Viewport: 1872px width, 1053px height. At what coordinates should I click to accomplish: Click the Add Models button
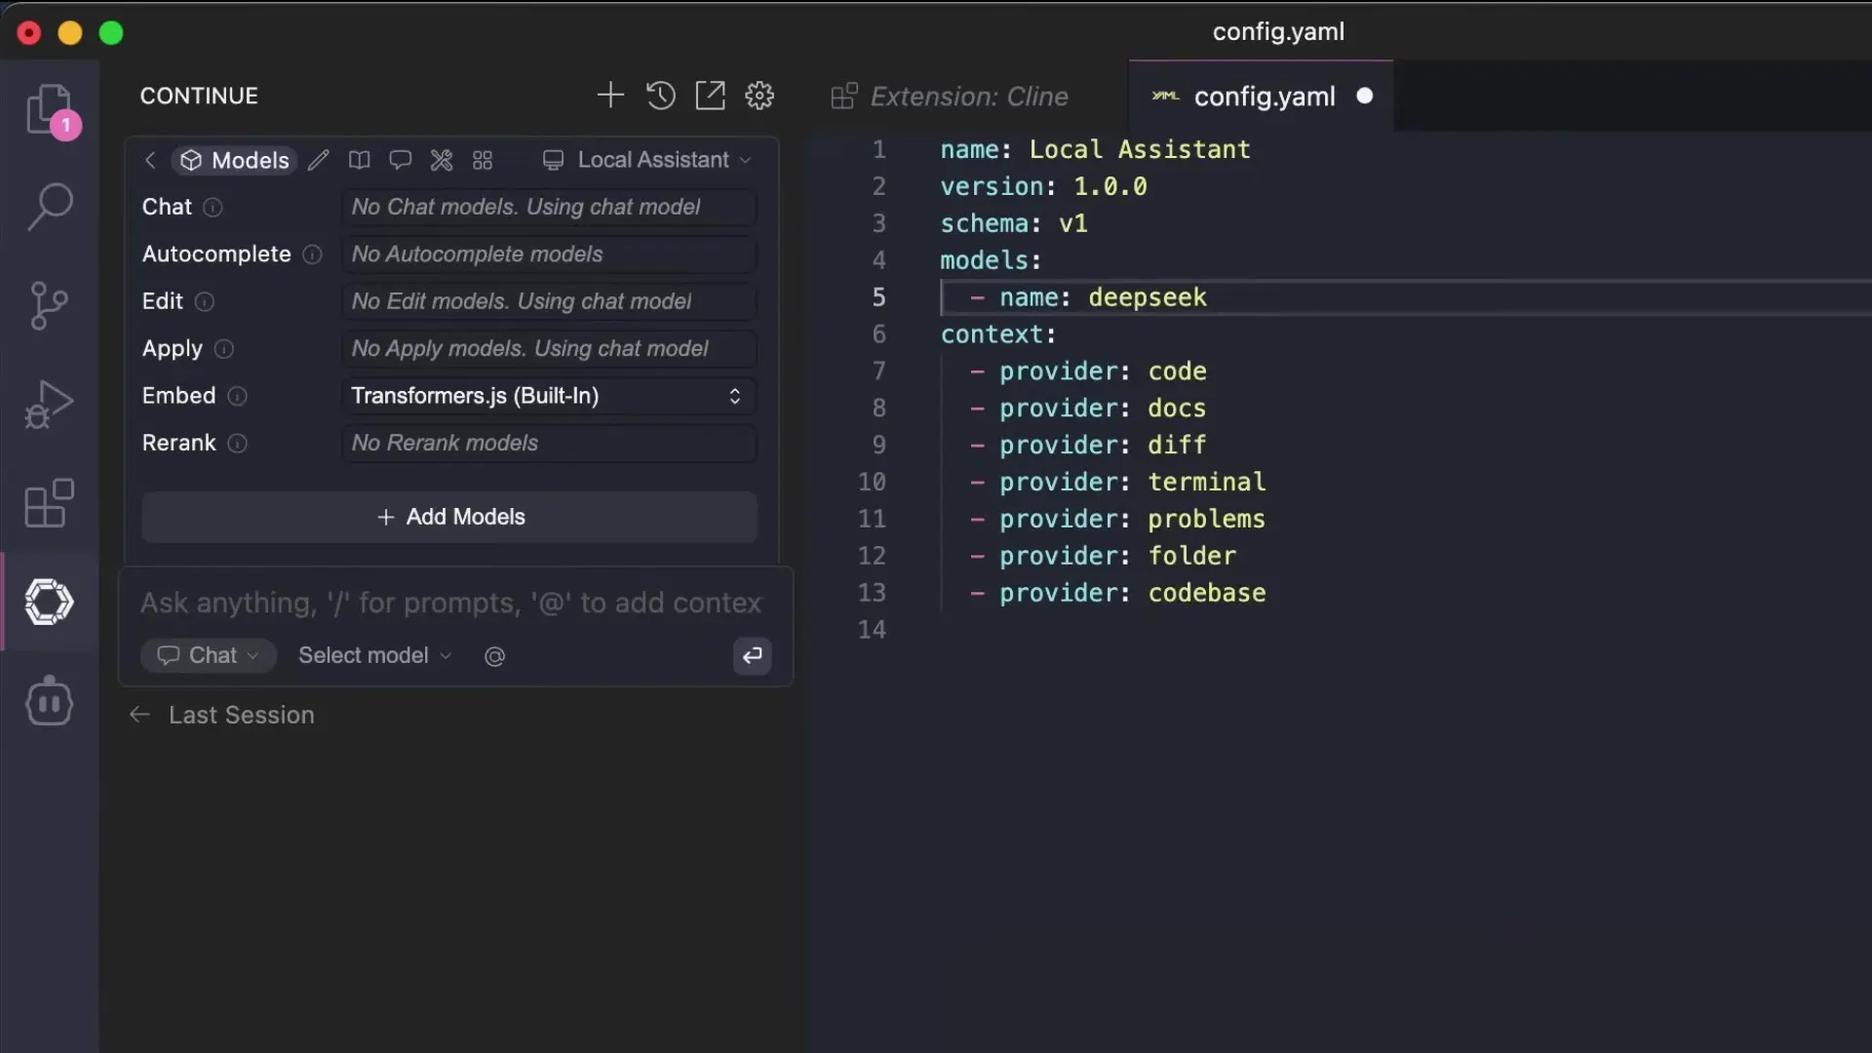[449, 517]
